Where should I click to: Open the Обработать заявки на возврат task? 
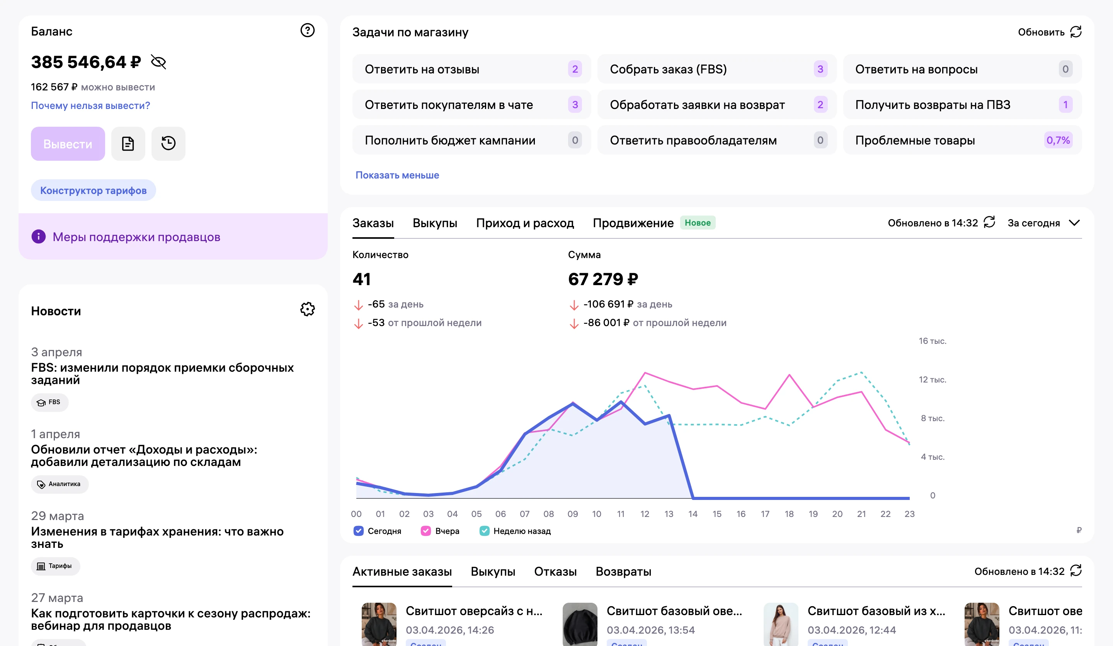[x=717, y=105]
